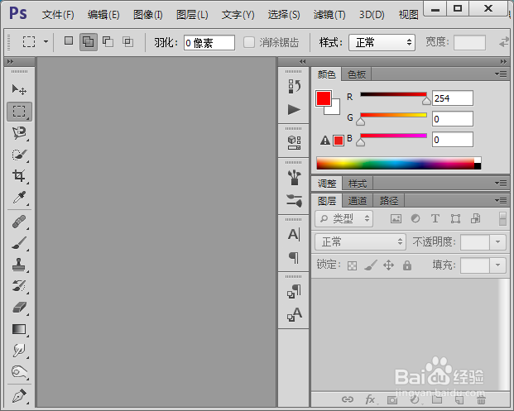
Task: Toggle type layer filter
Action: (x=435, y=219)
